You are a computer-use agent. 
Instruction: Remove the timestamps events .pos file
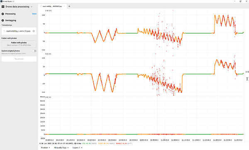(34, 31)
